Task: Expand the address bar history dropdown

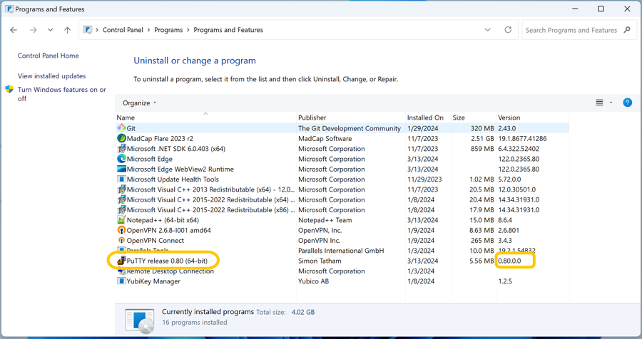Action: (x=488, y=30)
